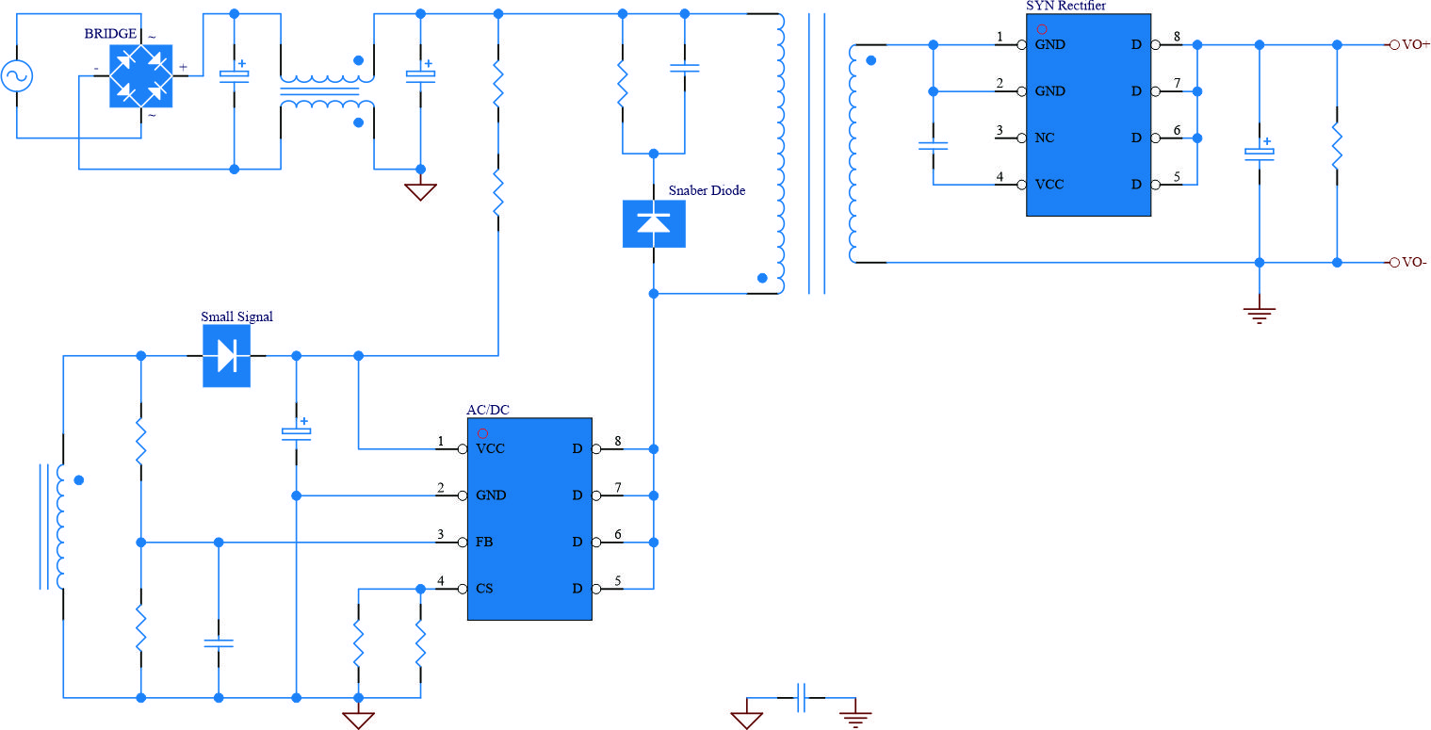Select the Small Signal diode block
Viewport: 1431px width, 730px height.
click(227, 356)
